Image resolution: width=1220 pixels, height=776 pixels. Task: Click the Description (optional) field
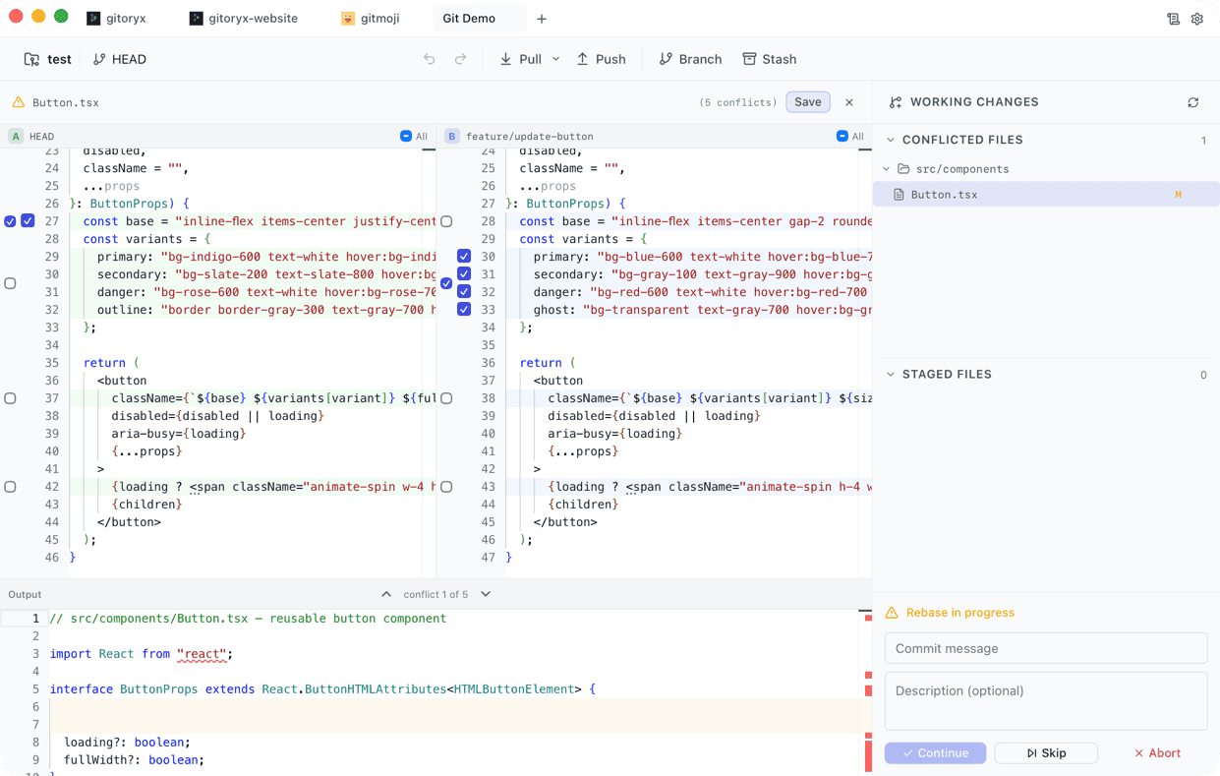1046,701
